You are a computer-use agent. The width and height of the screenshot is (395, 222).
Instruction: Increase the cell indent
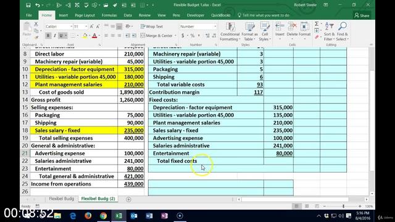[x=135, y=36]
